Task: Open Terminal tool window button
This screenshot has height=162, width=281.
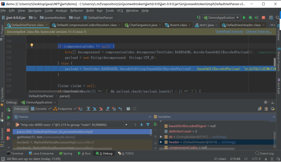Action: (x=15, y=153)
